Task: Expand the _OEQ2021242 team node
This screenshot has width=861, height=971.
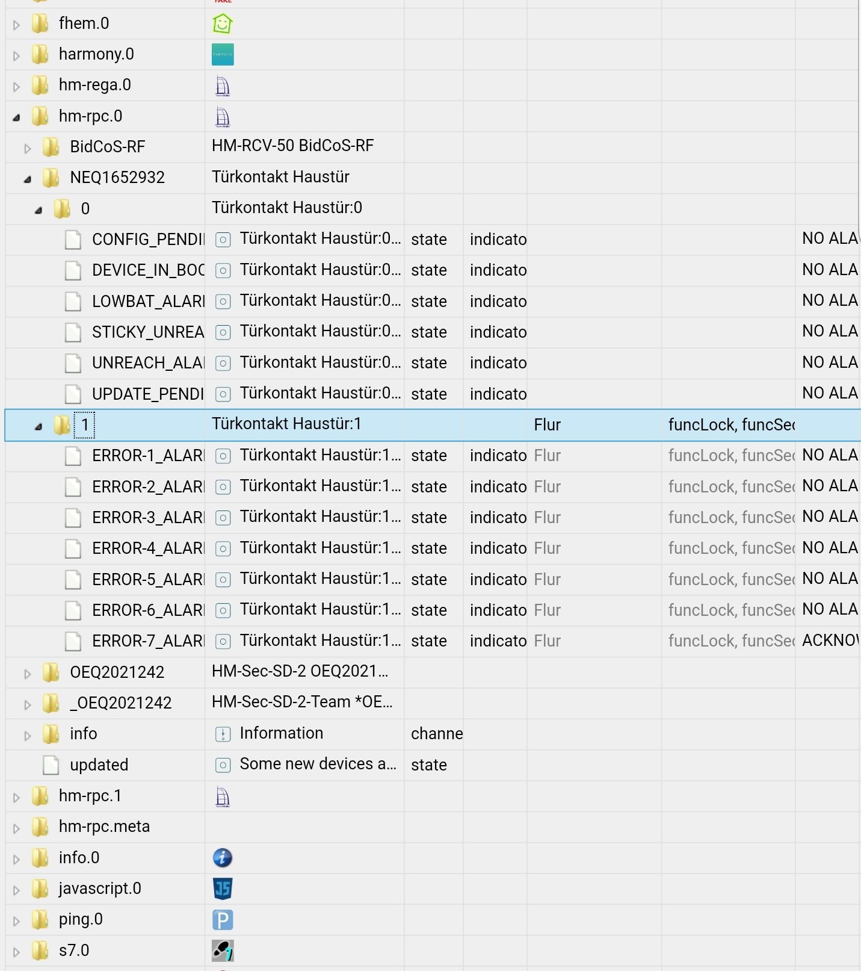Action: [28, 704]
